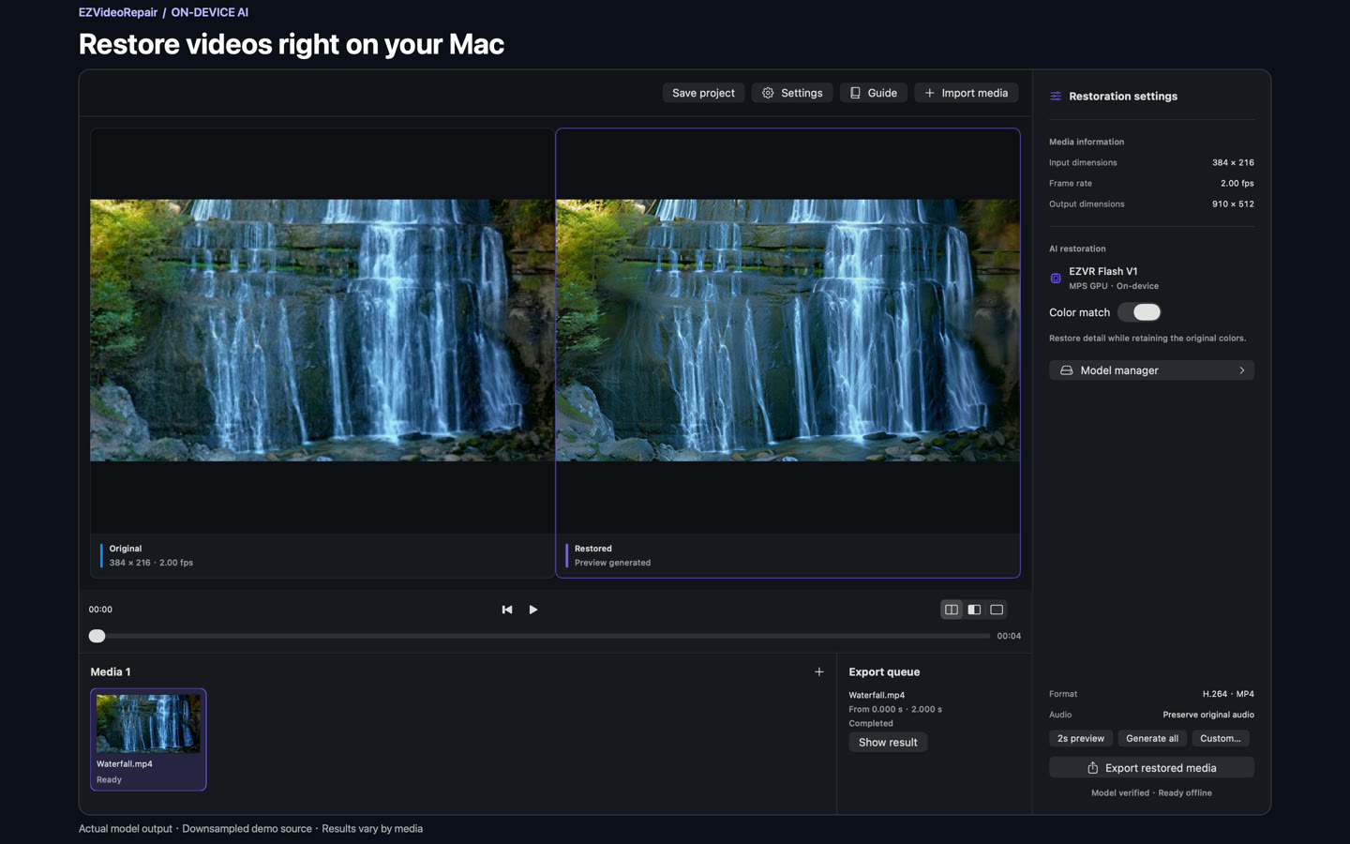Choose the 2s preview option
Image resolution: width=1350 pixels, height=844 pixels.
(1081, 738)
